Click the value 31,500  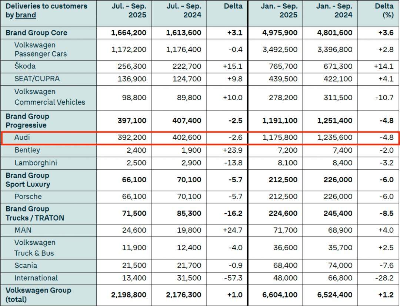tap(189, 278)
